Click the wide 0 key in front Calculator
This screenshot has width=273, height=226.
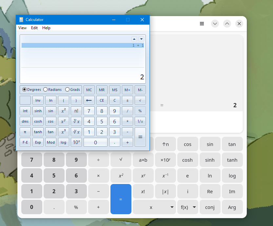click(x=95, y=142)
